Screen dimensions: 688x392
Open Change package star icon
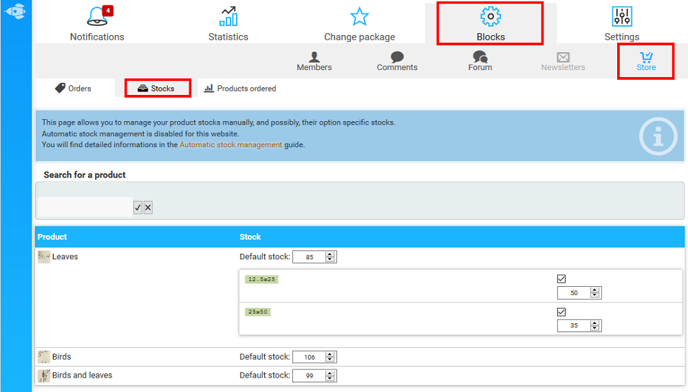point(359,17)
